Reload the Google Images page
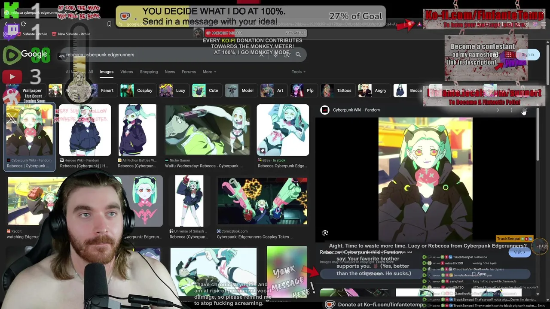 coord(24,24)
